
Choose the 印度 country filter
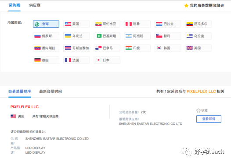(x=137, y=48)
